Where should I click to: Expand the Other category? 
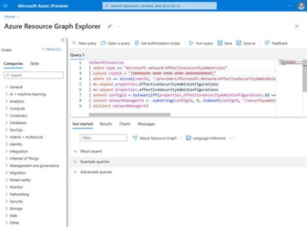click(6, 223)
